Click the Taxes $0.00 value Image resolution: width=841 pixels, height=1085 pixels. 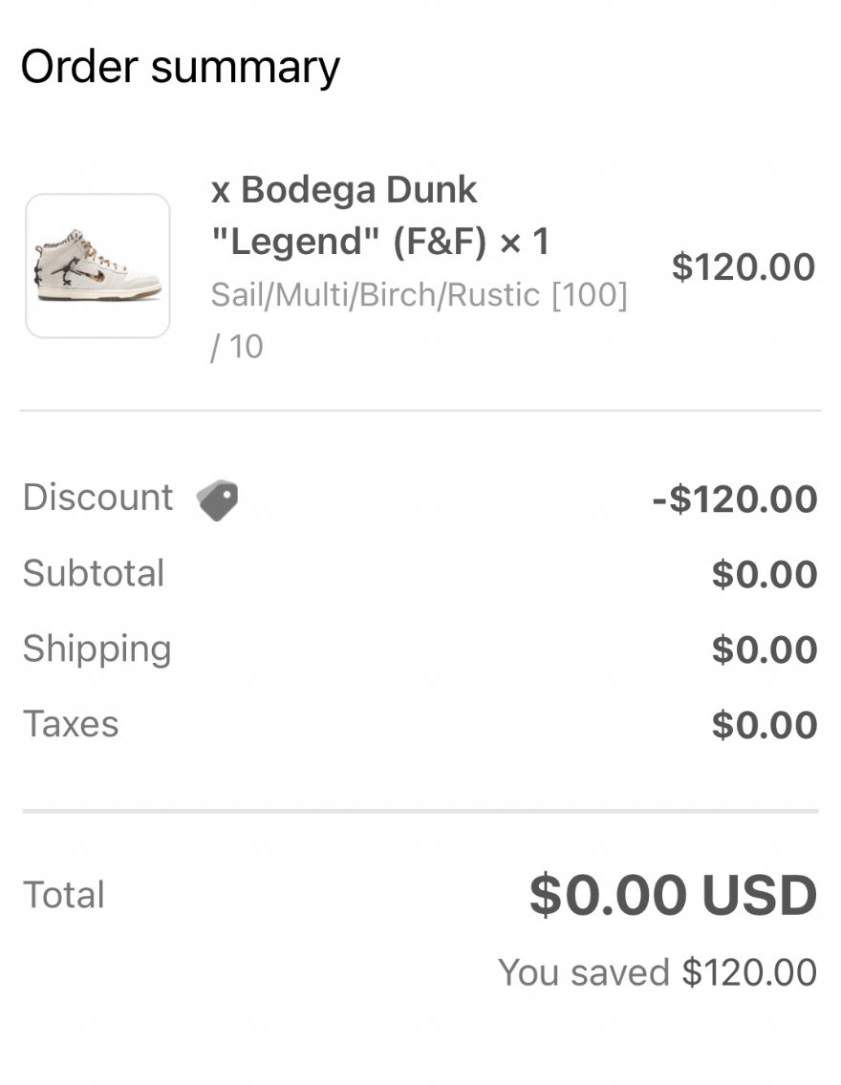click(x=765, y=725)
